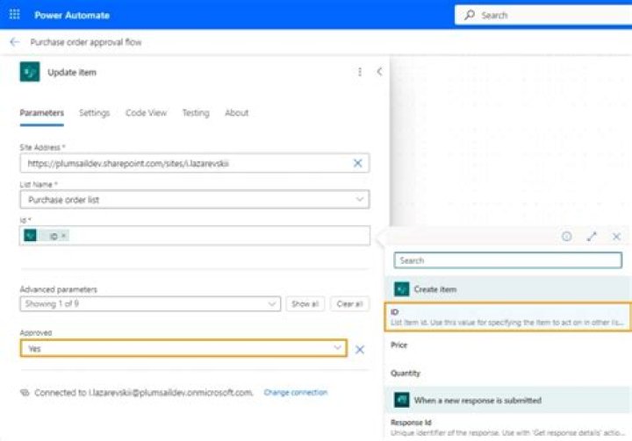
Task: Select Price dynamic content
Action: 508,345
